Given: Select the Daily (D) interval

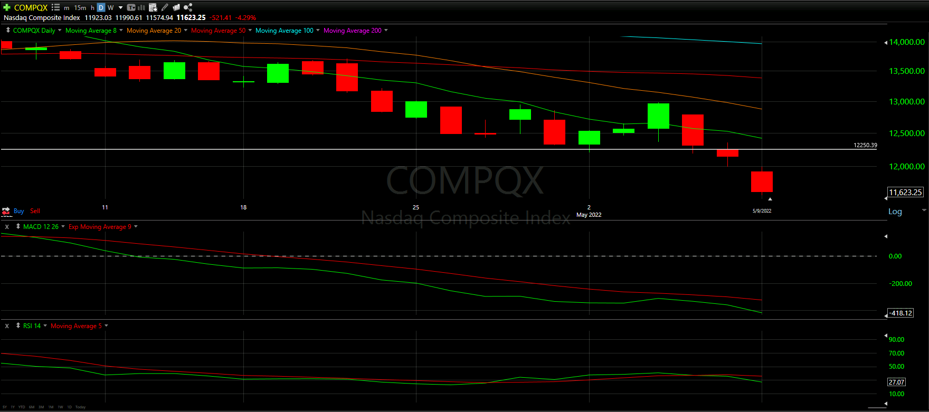Looking at the screenshot, I should tap(101, 7).
